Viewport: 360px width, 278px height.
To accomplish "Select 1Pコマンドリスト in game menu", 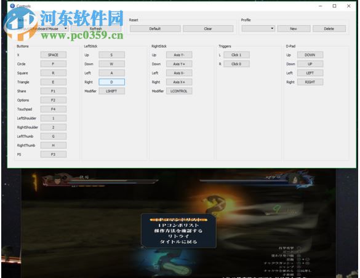I will click(178, 220).
